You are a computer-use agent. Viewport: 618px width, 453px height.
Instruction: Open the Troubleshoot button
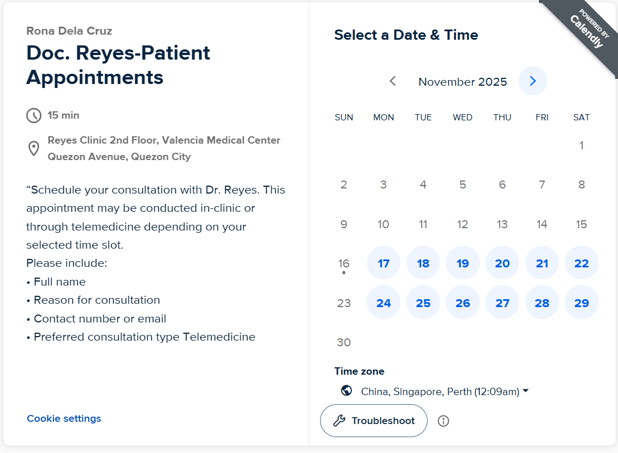pyautogui.click(x=374, y=421)
